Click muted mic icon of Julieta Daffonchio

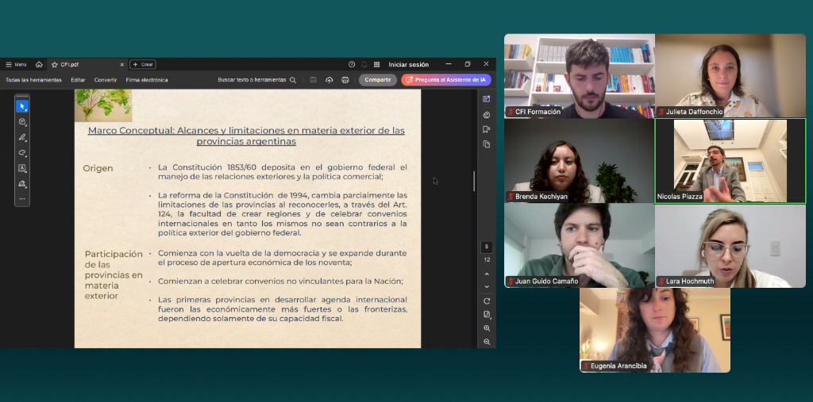click(x=661, y=112)
